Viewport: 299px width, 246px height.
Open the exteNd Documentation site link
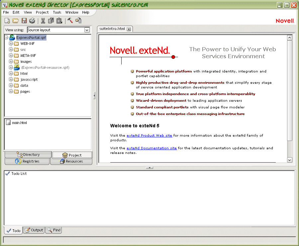coord(151,148)
